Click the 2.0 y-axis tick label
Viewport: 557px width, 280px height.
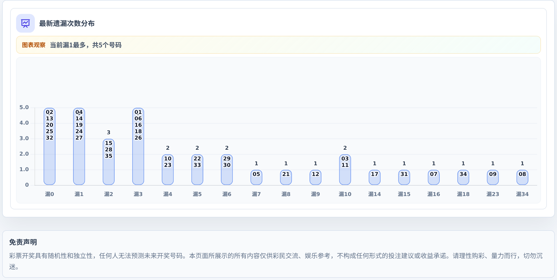(x=24, y=154)
